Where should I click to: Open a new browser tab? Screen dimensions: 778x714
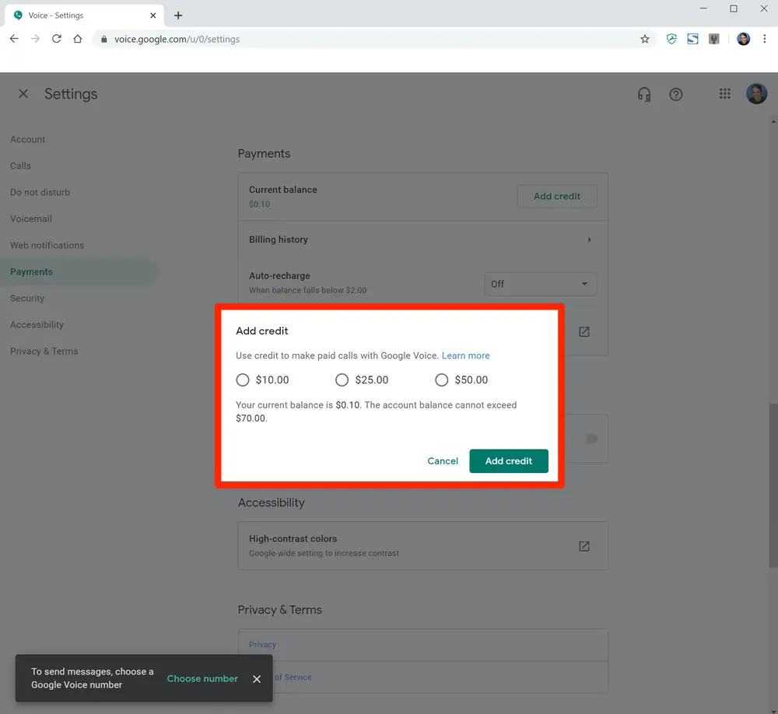click(178, 16)
